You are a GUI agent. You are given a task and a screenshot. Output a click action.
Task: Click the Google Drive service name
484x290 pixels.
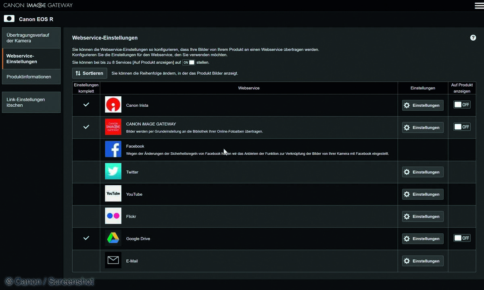tap(138, 238)
